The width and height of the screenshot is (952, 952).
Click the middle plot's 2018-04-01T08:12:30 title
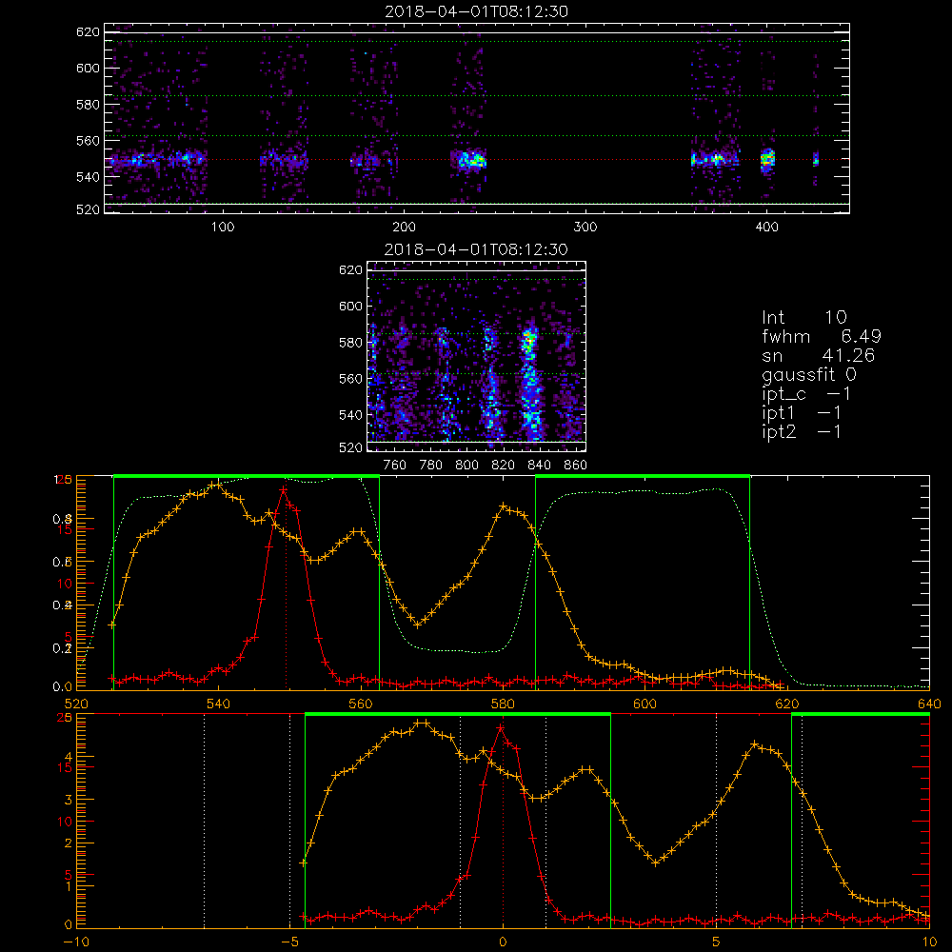click(476, 249)
